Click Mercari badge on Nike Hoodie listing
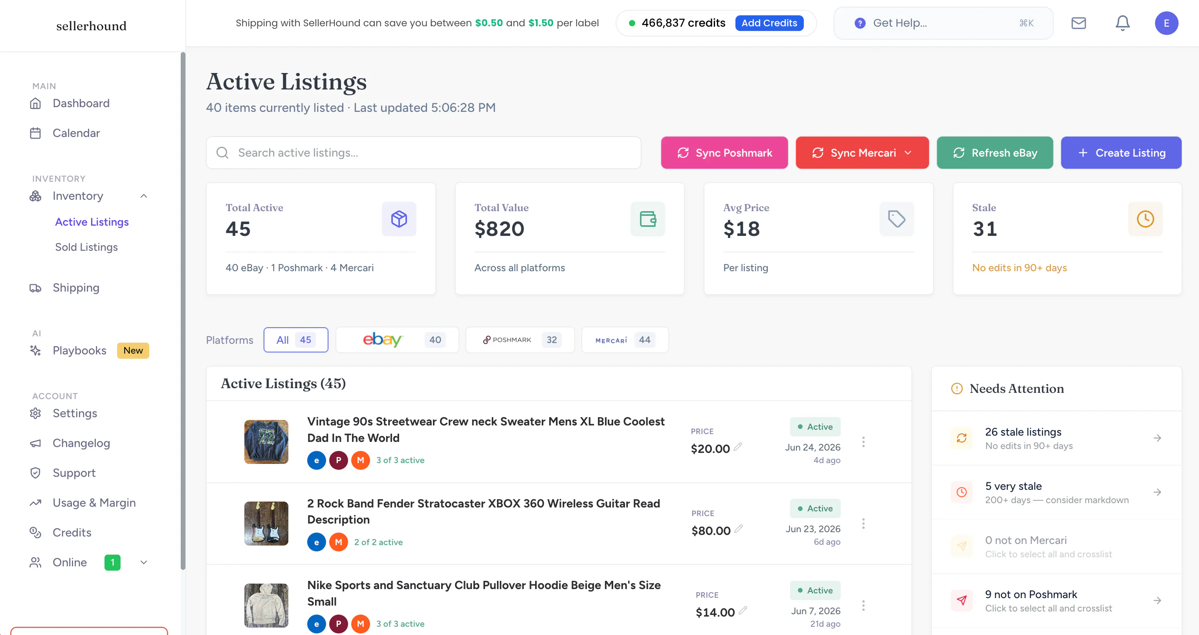Image resolution: width=1199 pixels, height=635 pixels. 360,624
